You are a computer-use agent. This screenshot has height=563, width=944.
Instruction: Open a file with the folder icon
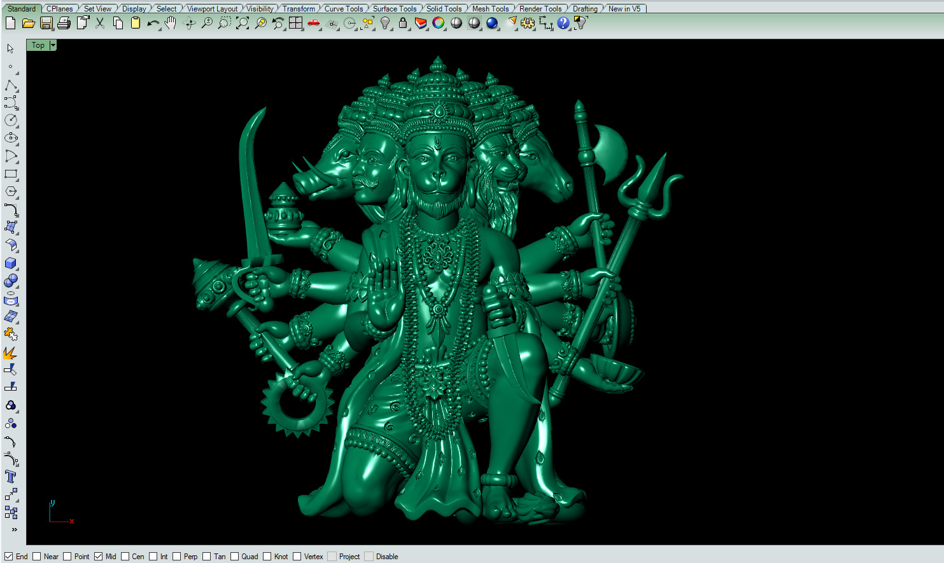pos(28,24)
